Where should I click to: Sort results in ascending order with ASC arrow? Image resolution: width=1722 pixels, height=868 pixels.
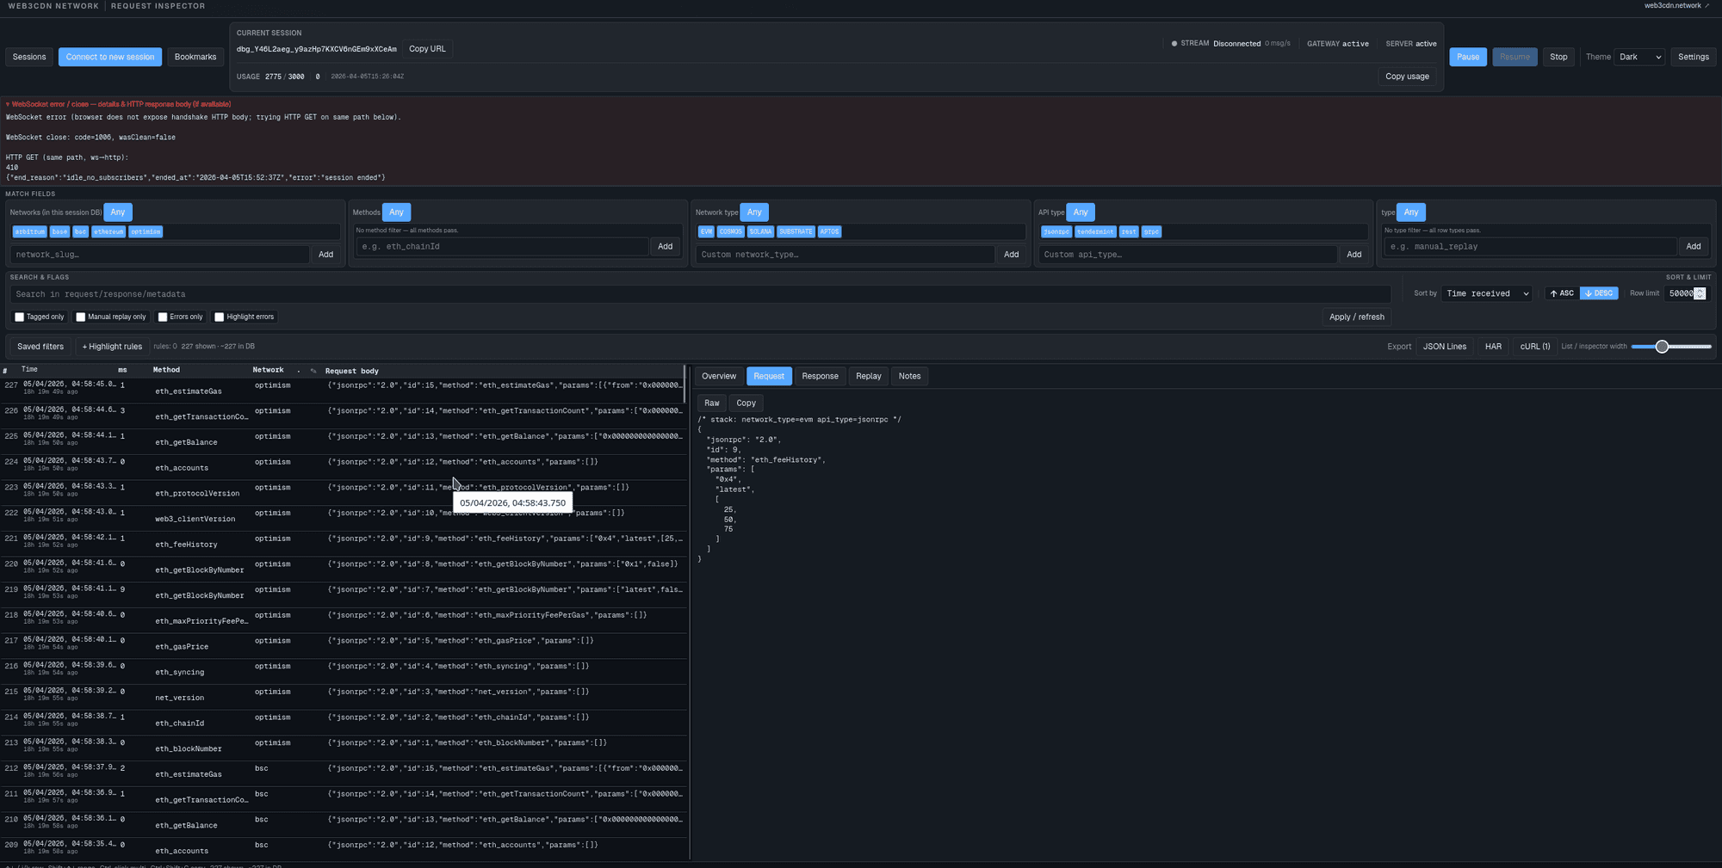tap(1561, 293)
